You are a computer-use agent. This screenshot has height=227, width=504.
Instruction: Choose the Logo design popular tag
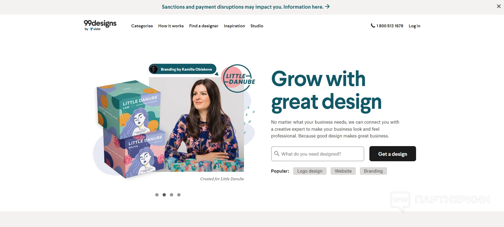[x=310, y=171]
